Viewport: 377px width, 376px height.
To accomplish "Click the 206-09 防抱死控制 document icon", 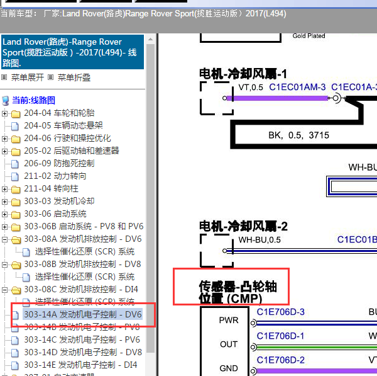I will pyautogui.click(x=15, y=164).
